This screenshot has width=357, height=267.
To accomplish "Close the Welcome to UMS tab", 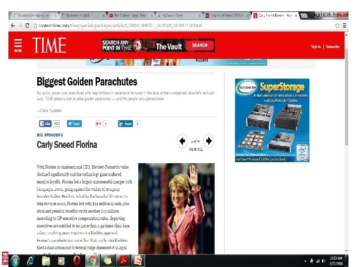I will [104, 15].
